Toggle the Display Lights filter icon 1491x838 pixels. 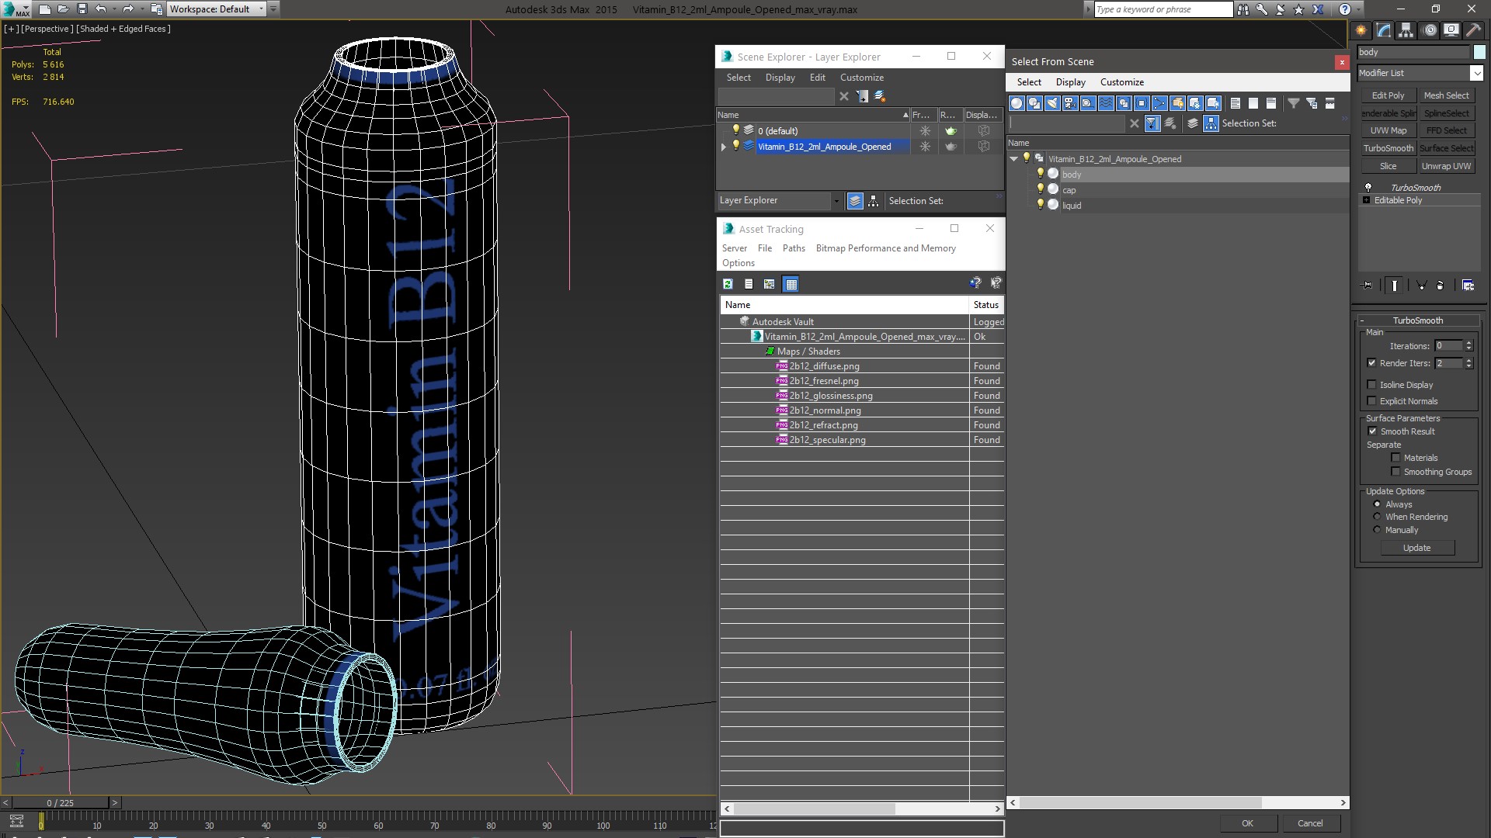click(1052, 103)
